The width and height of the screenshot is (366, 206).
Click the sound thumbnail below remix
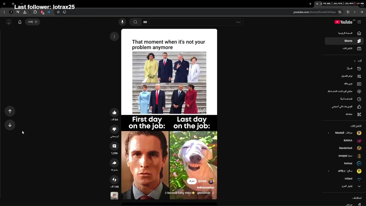(114, 196)
